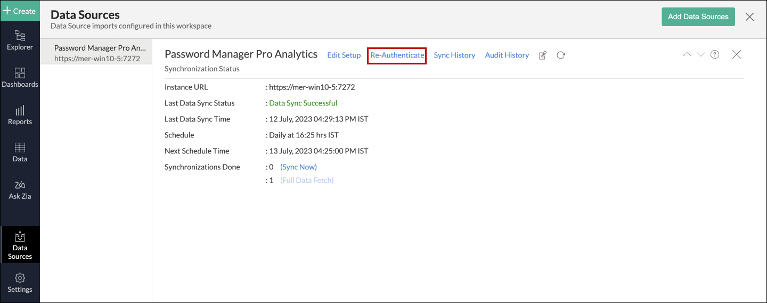
Task: Open the Audit History view
Action: 507,55
